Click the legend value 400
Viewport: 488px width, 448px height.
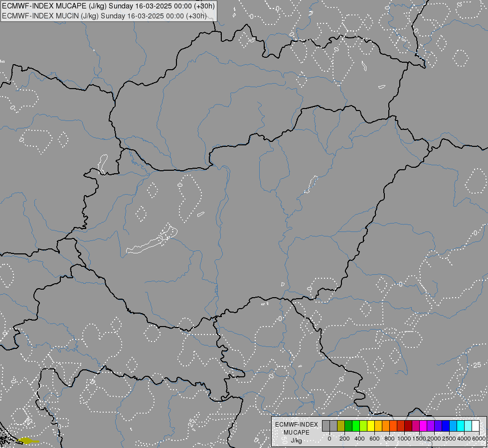[359, 439]
